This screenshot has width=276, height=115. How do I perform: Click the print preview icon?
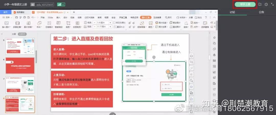[28, 17]
